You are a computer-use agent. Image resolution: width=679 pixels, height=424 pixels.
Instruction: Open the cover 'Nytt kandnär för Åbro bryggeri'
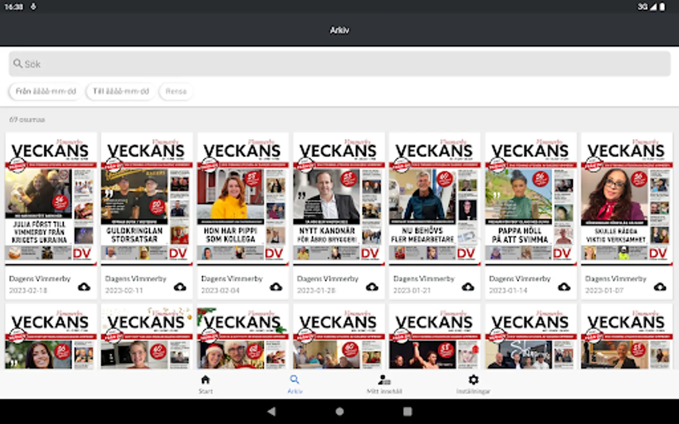pyautogui.click(x=339, y=199)
